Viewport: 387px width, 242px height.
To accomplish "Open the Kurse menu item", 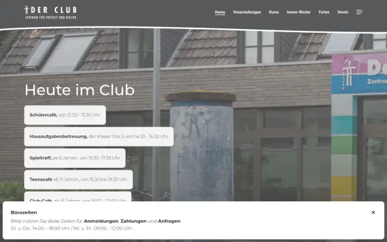I will pyautogui.click(x=273, y=12).
